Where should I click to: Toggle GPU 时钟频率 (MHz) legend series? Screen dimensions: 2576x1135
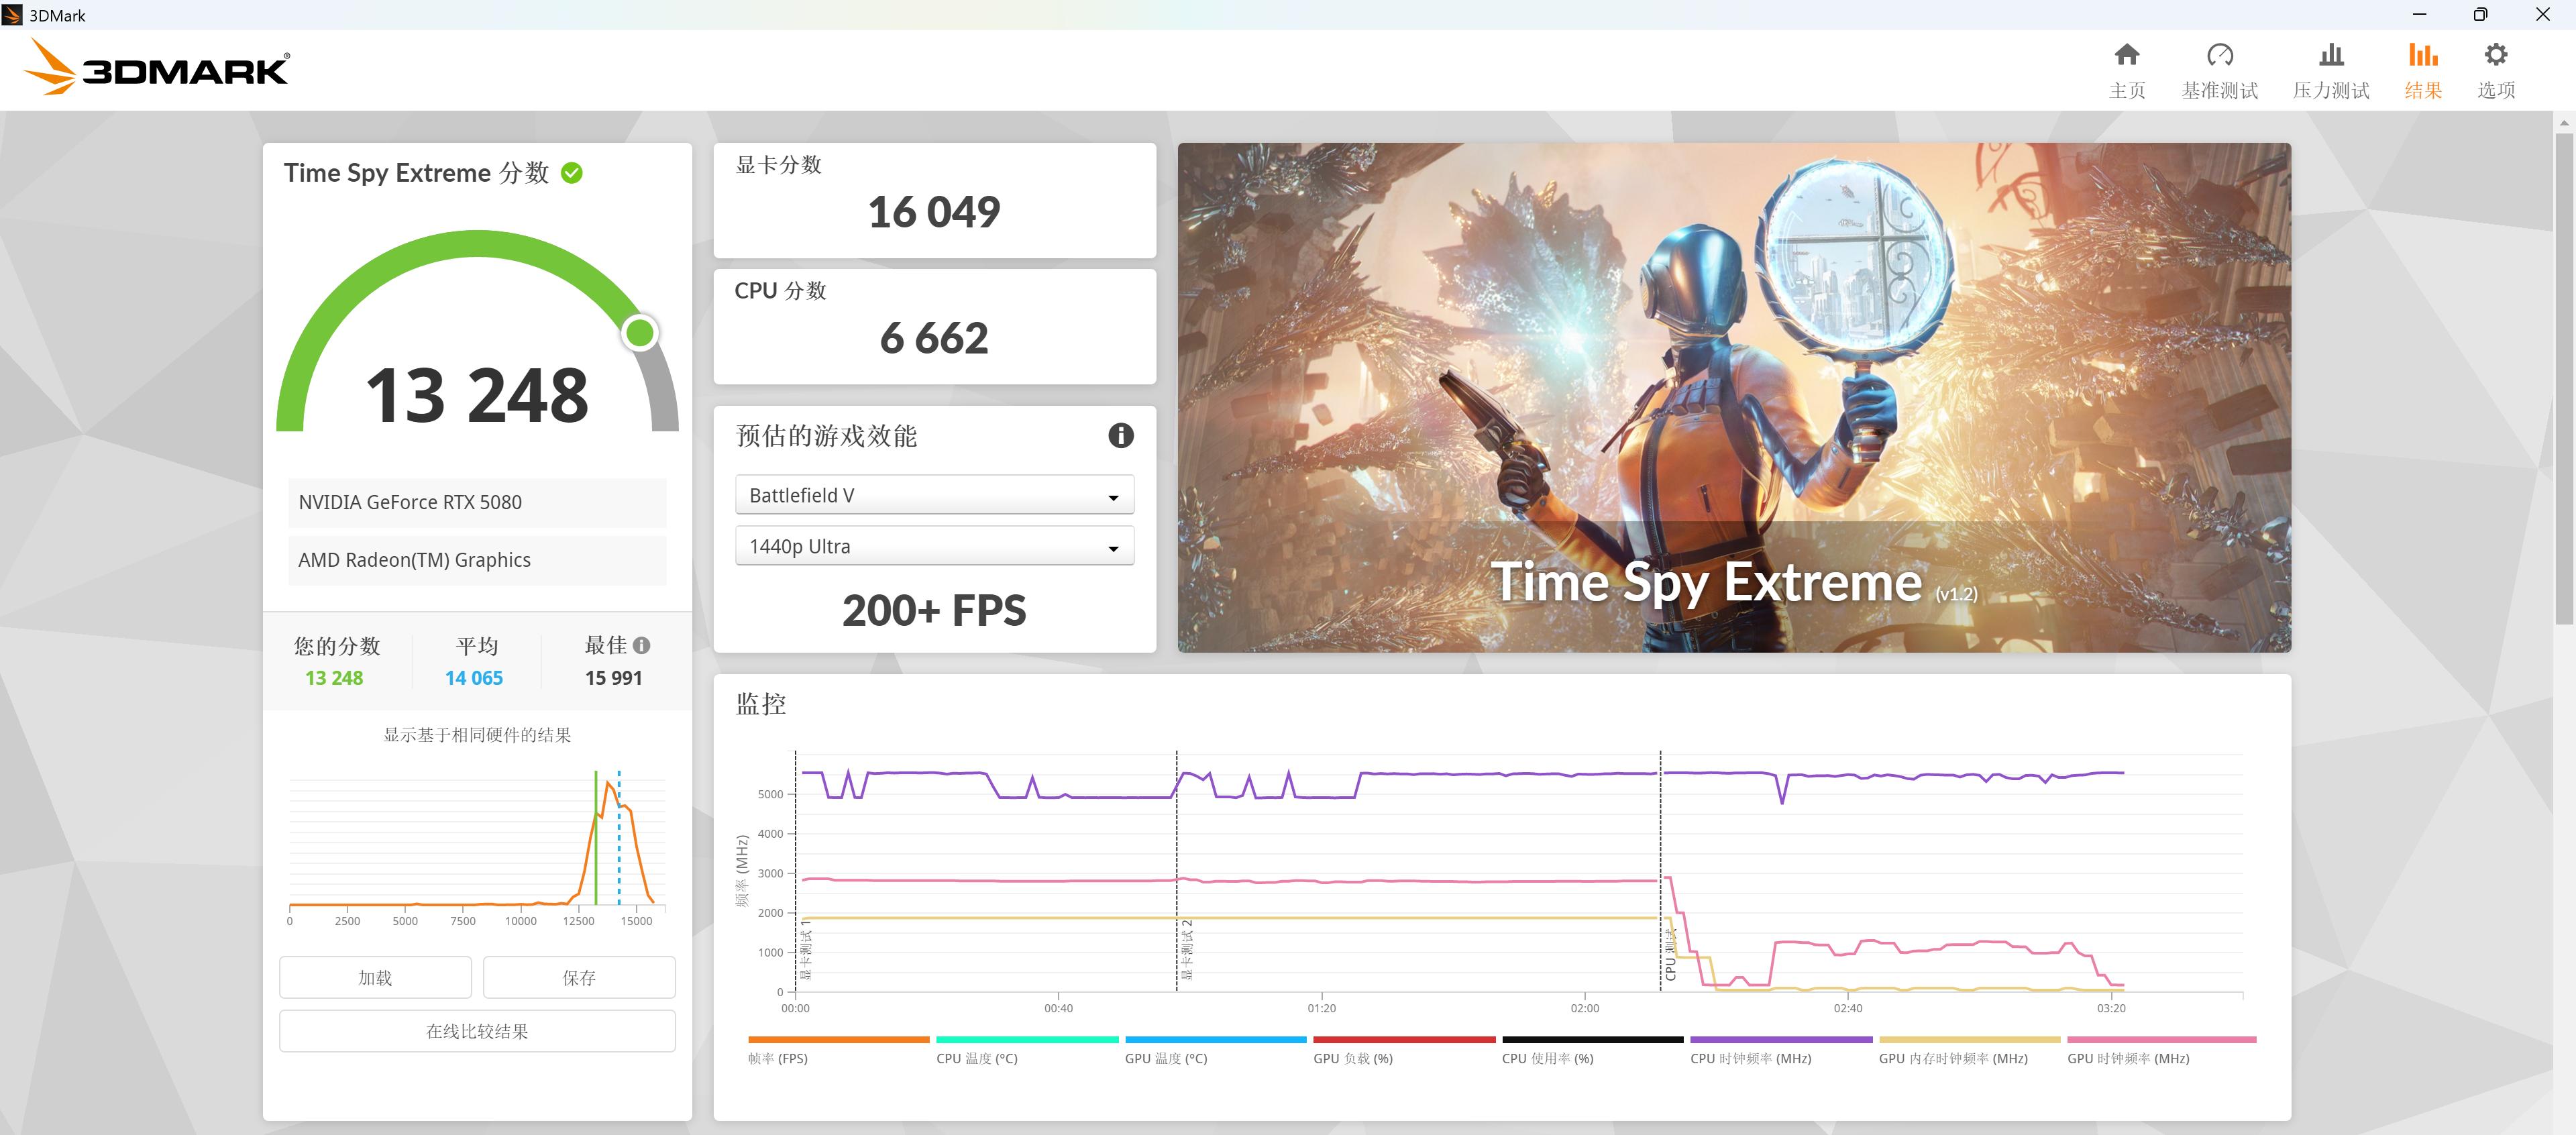[x=2128, y=1058]
